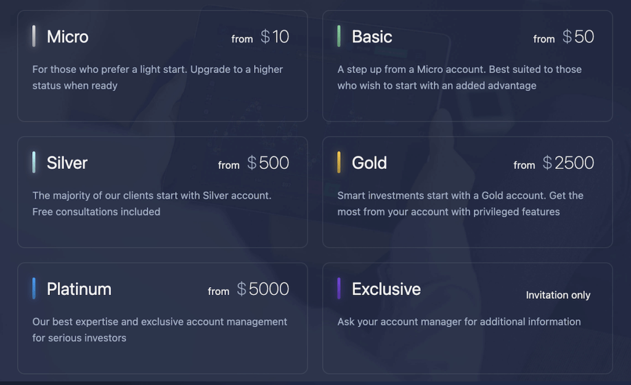Click the purple bar beside Exclusive
Image resolution: width=631 pixels, height=385 pixels.
(339, 288)
